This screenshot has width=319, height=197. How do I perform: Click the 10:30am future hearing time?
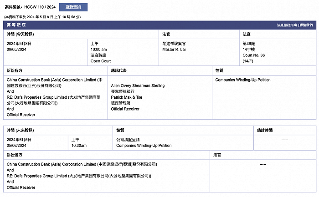click(79, 146)
